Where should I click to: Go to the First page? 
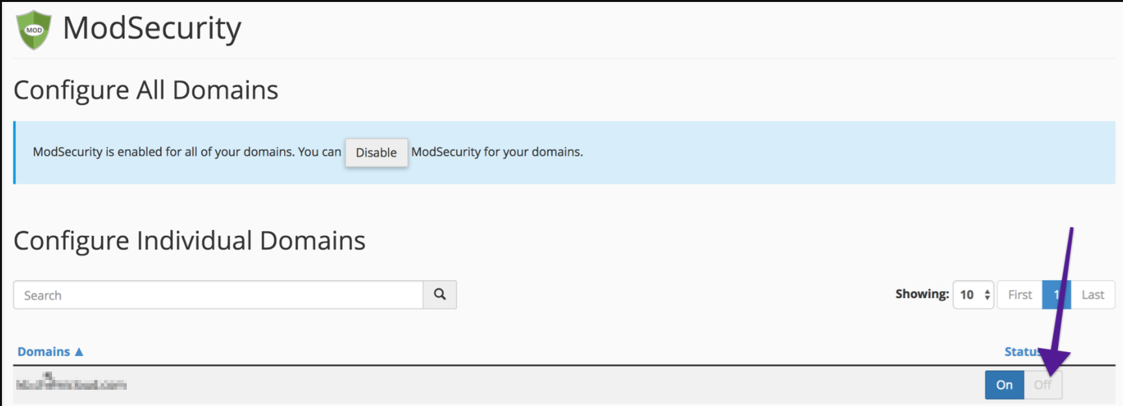[x=1020, y=295]
